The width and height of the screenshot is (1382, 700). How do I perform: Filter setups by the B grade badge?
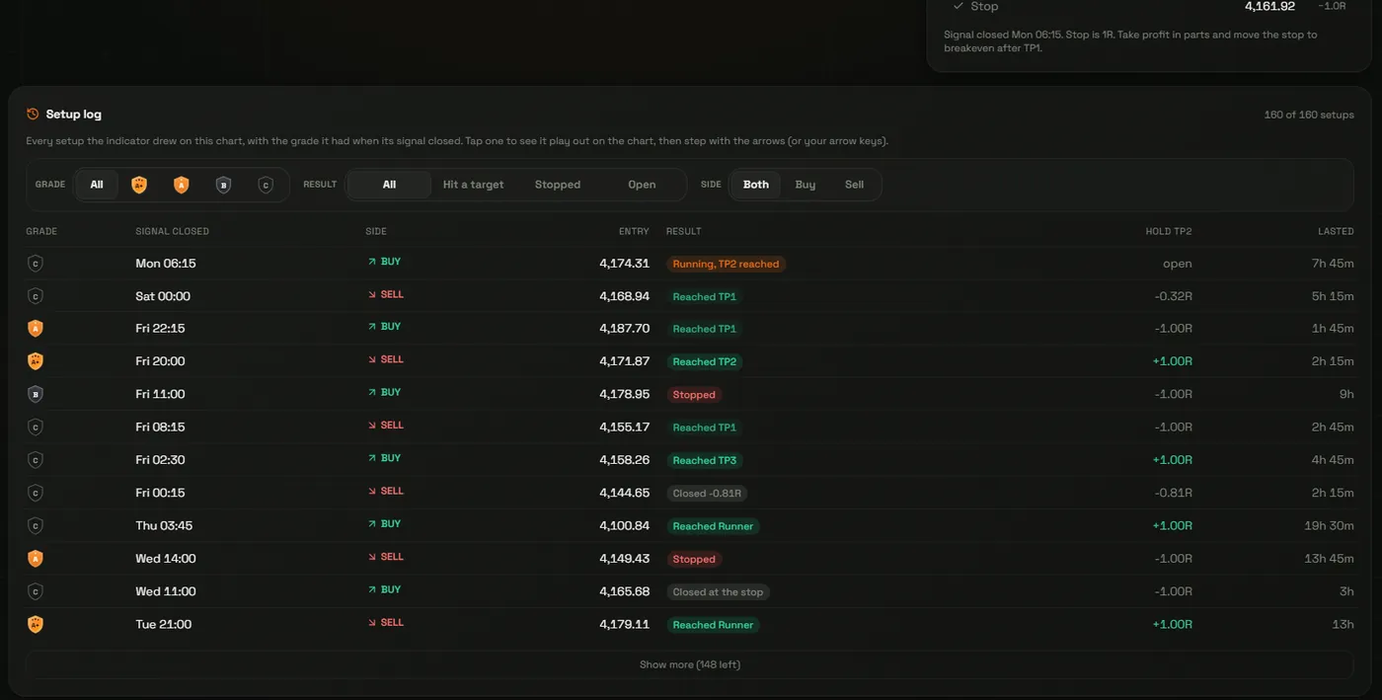coord(223,185)
